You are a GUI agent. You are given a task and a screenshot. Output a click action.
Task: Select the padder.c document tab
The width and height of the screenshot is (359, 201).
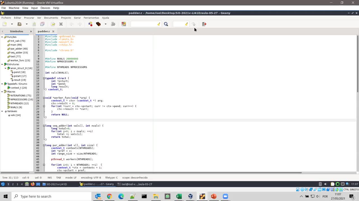(44, 31)
